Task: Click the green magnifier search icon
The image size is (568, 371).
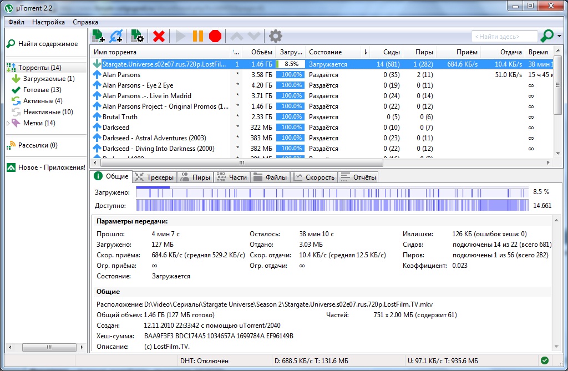Action: [547, 37]
